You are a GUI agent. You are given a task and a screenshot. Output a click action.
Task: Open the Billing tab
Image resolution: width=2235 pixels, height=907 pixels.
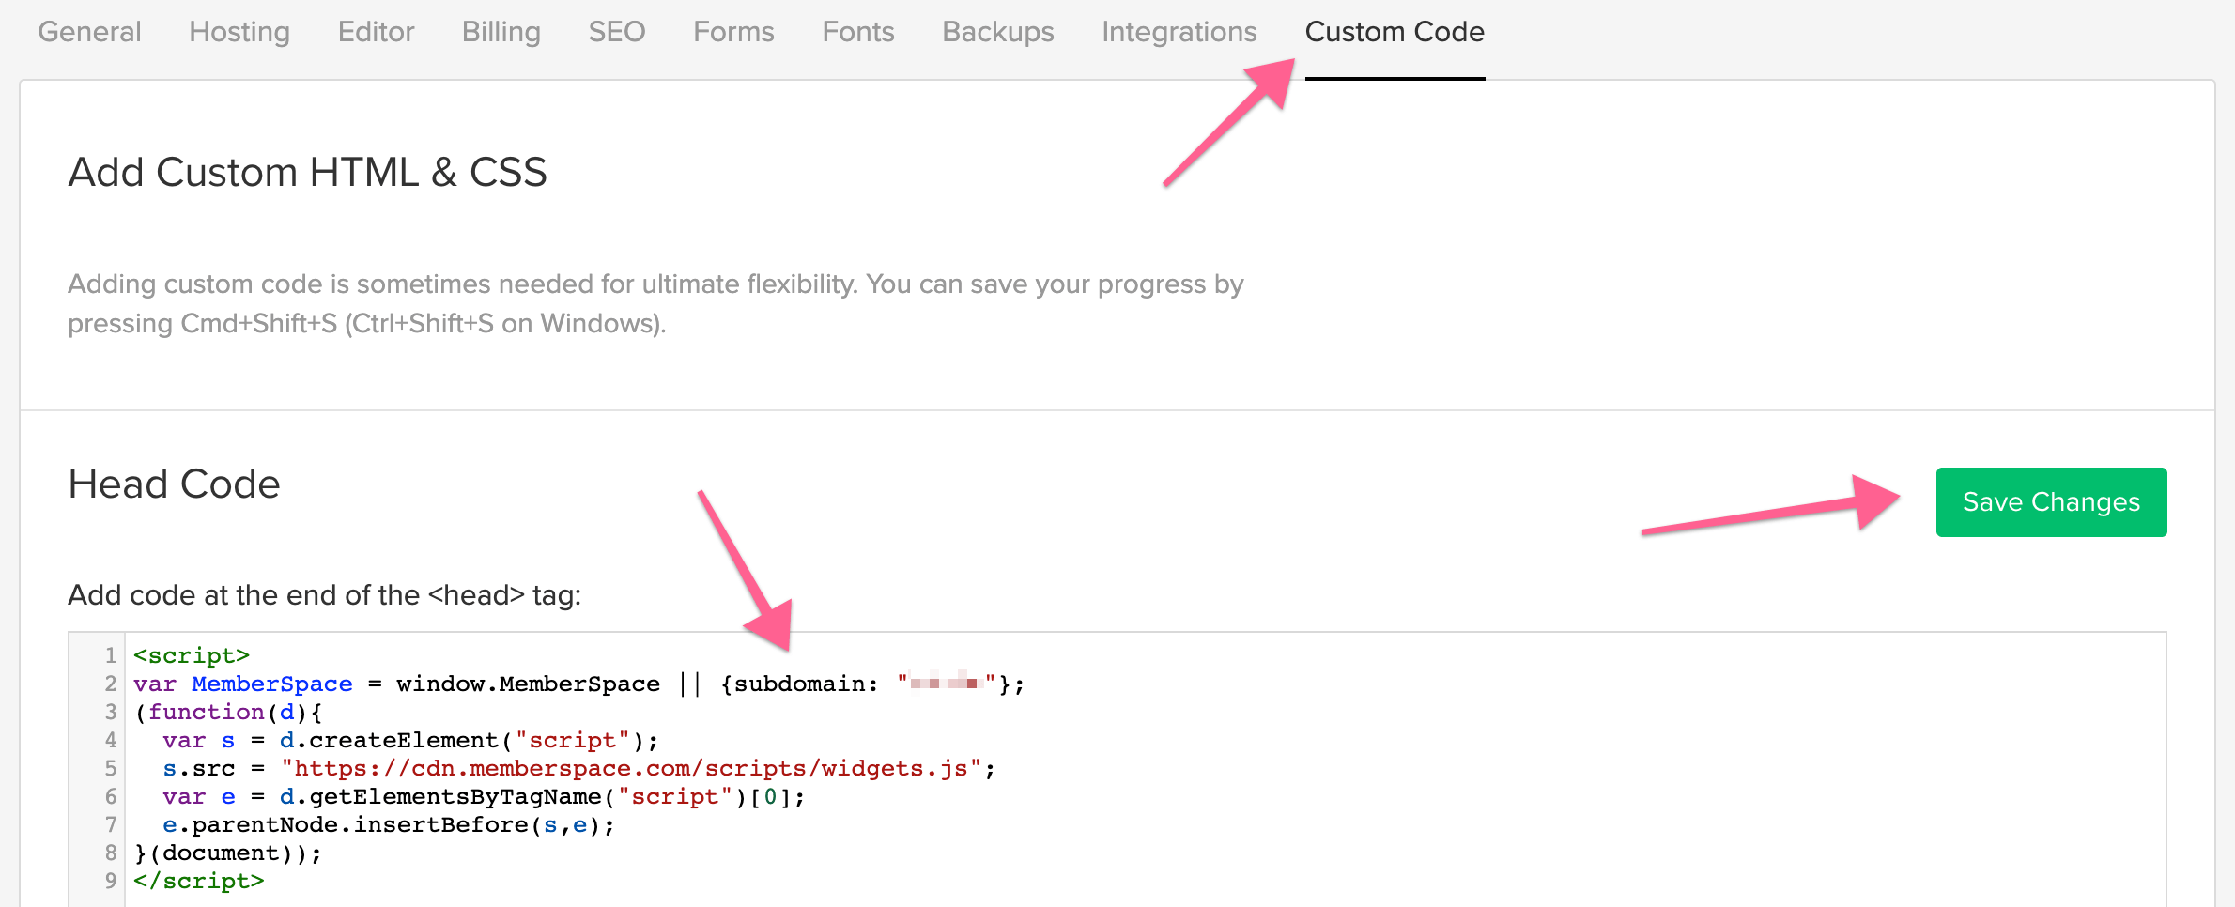[501, 32]
